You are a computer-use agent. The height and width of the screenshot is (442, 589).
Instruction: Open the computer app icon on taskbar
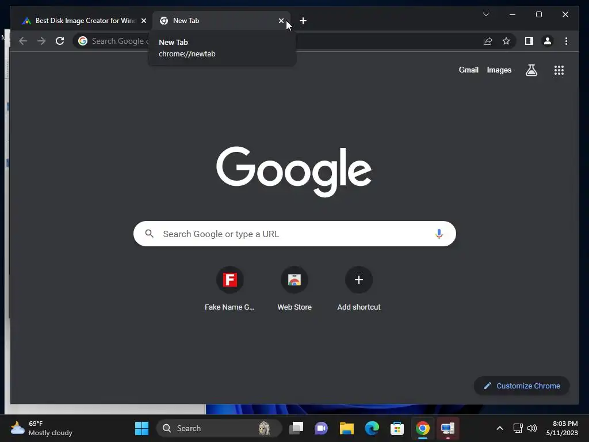click(448, 428)
